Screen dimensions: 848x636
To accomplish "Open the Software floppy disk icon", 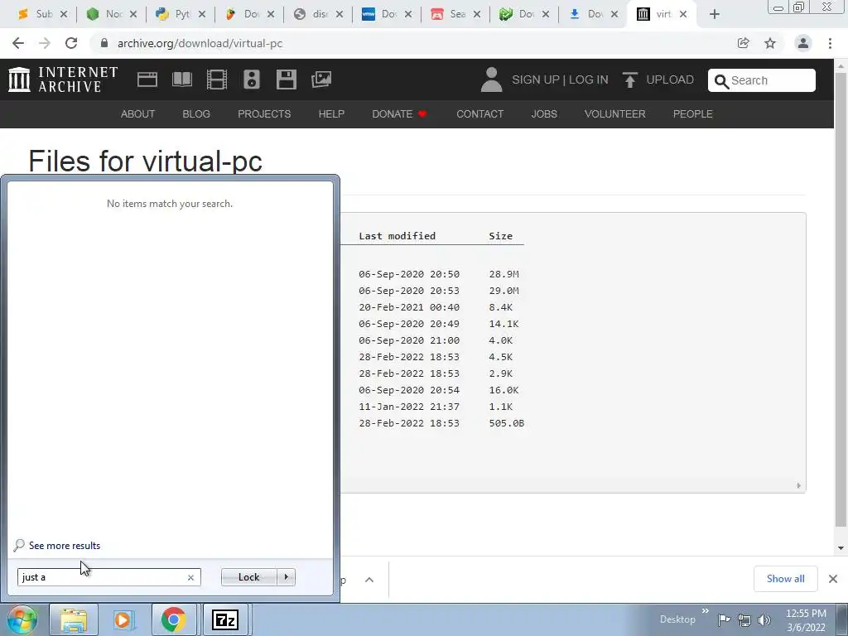I will [x=286, y=79].
